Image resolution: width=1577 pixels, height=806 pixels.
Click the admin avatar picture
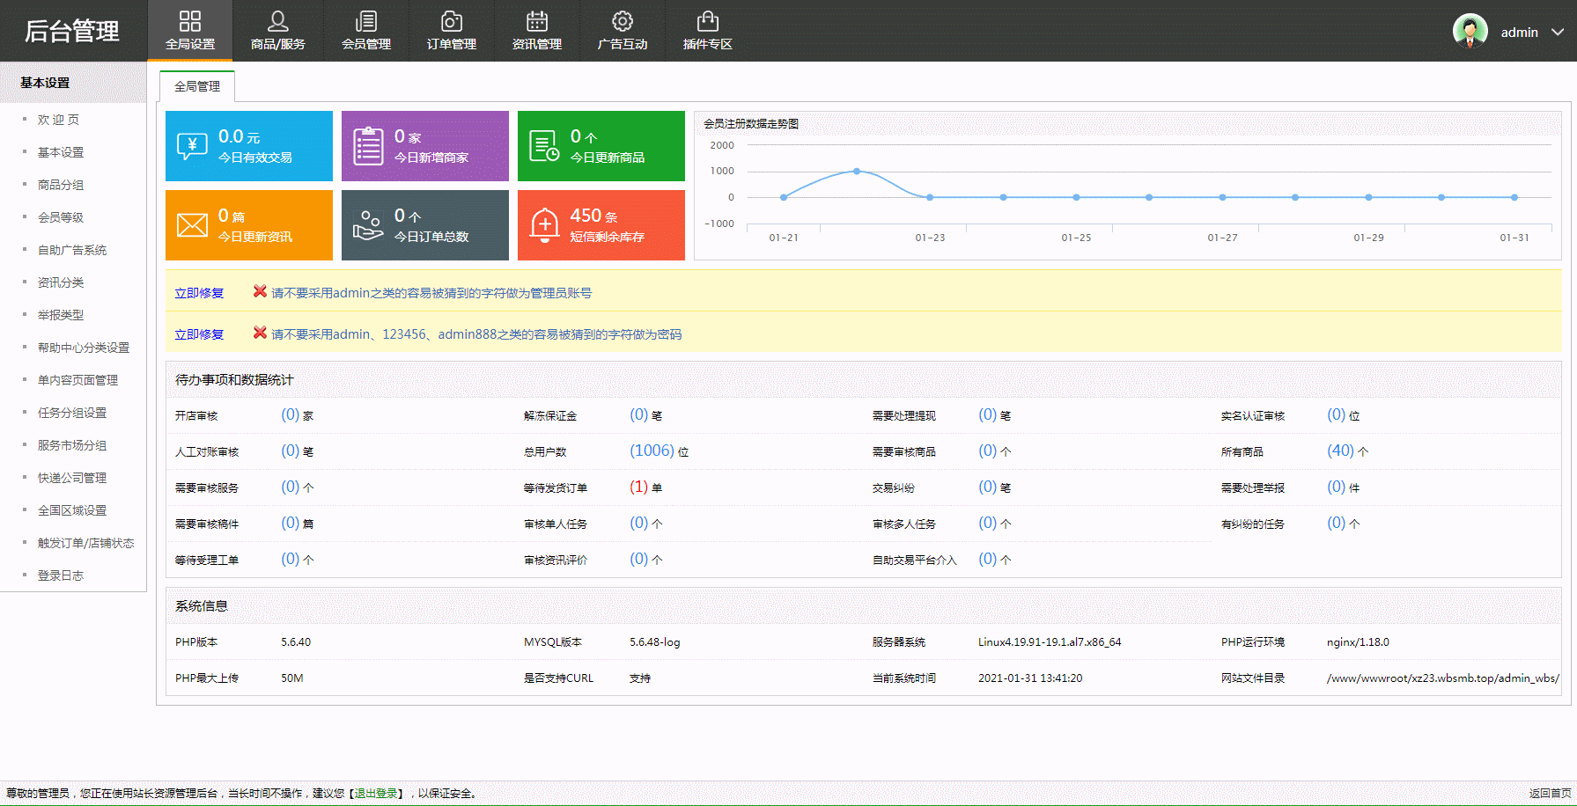pyautogui.click(x=1470, y=32)
